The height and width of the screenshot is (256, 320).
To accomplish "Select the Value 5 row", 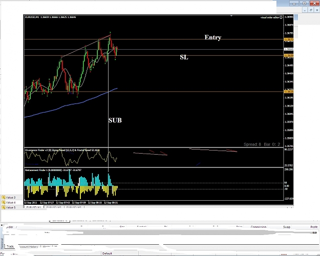I will click(11, 207).
